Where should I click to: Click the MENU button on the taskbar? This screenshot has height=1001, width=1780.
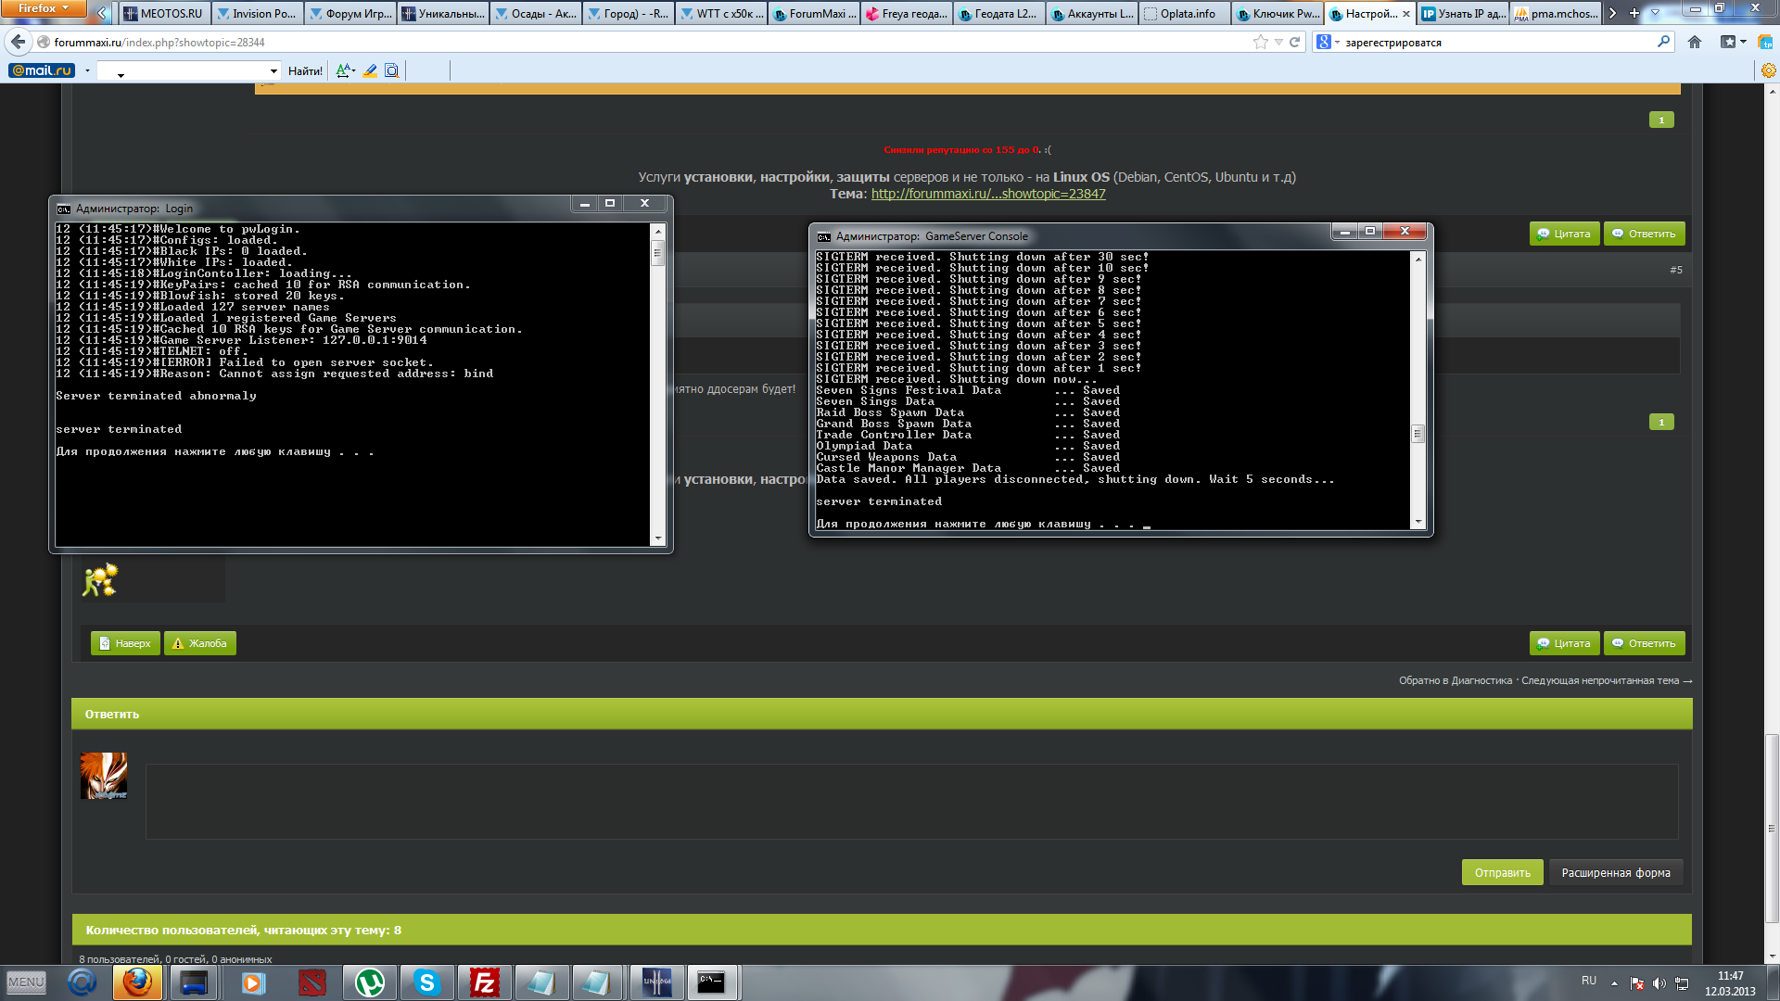click(26, 982)
